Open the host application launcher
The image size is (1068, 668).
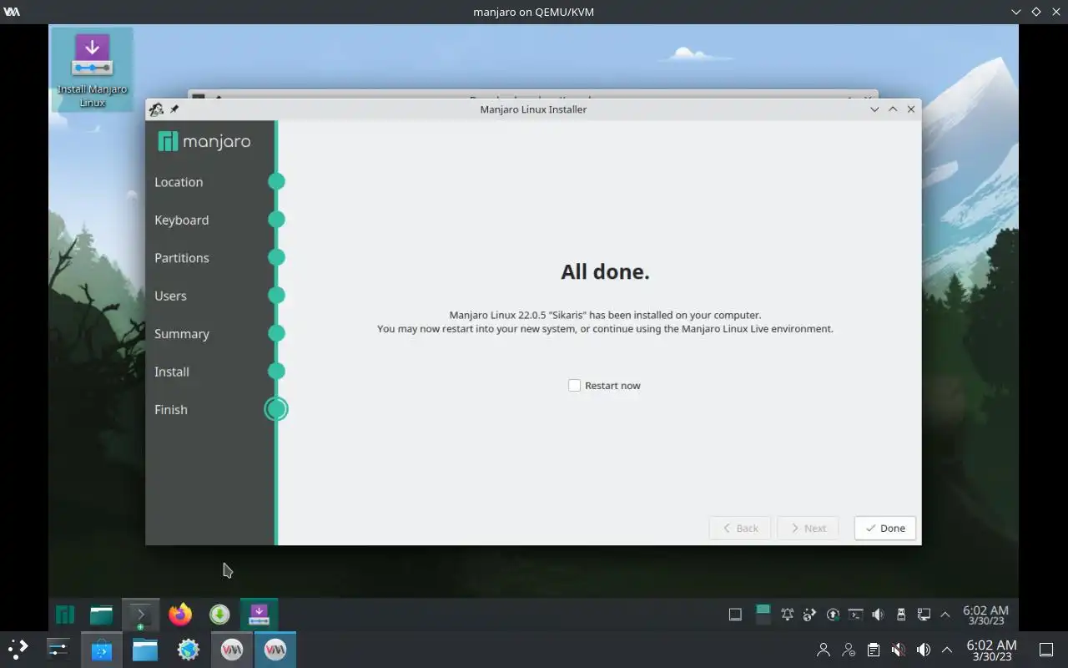click(x=18, y=649)
